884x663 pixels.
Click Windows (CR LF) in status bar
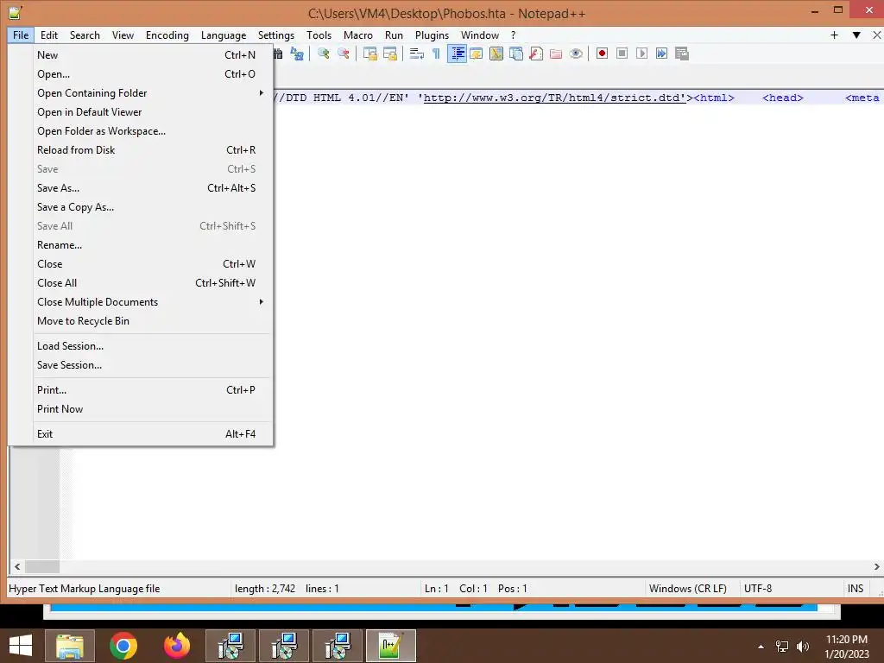(x=687, y=588)
